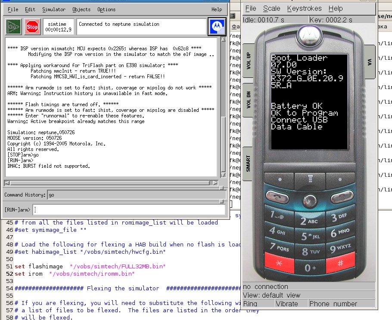Open the Options menu
The height and width of the screenshot is (320, 392).
point(106,9)
